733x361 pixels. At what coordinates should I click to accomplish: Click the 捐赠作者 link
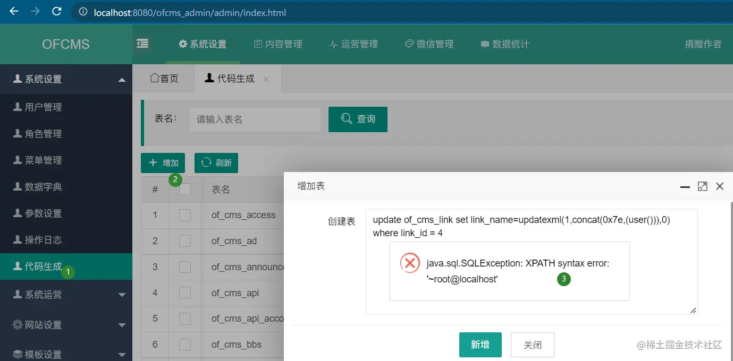703,44
